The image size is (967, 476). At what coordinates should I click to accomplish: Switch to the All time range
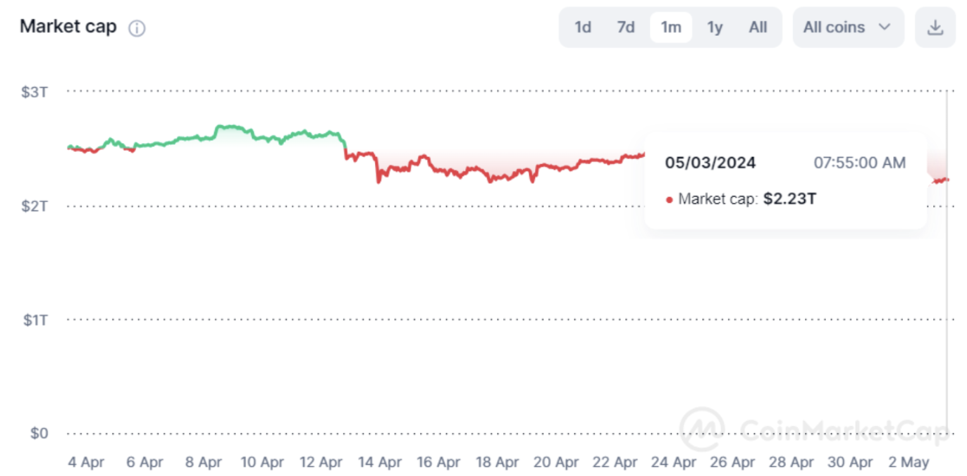[758, 27]
